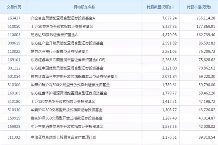The image size is (218, 145).
Task: Select 兴全合宜灵活配置混合型证券投资基金A name
Action: (63, 18)
